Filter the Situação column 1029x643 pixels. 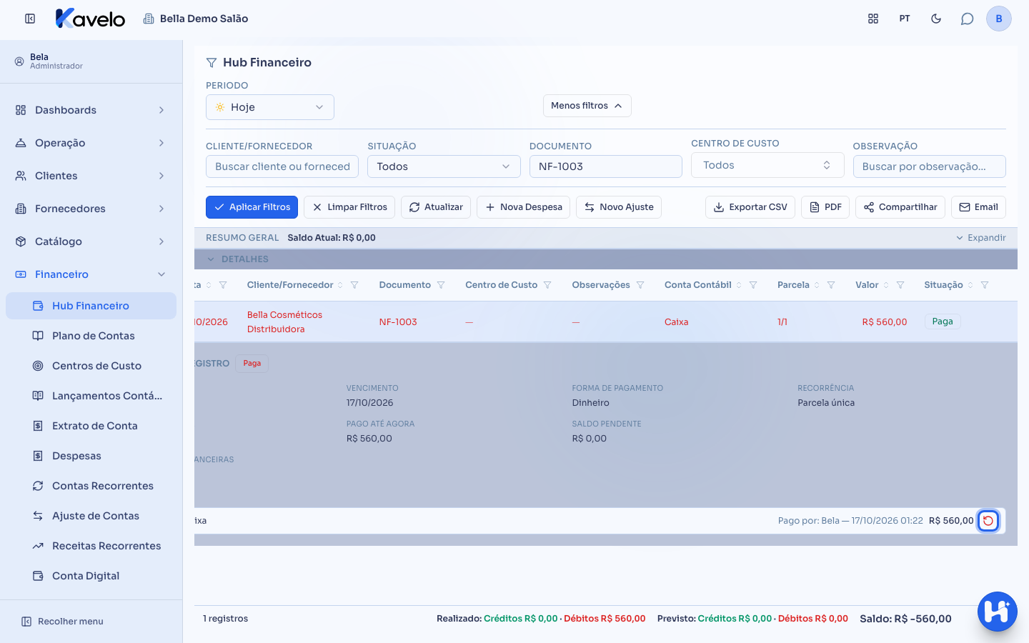985,285
